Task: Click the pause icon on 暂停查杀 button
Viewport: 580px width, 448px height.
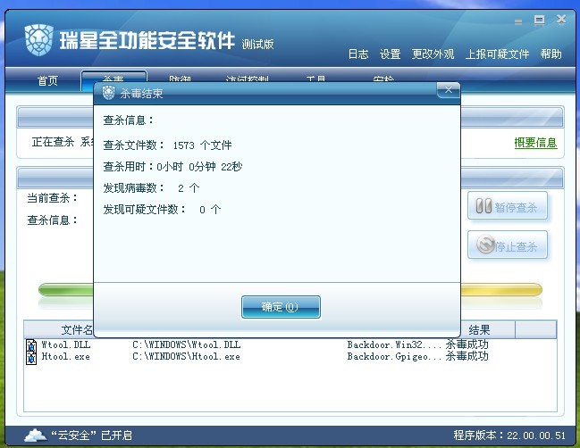Action: [x=483, y=206]
